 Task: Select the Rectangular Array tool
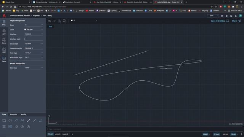click(10, 127)
